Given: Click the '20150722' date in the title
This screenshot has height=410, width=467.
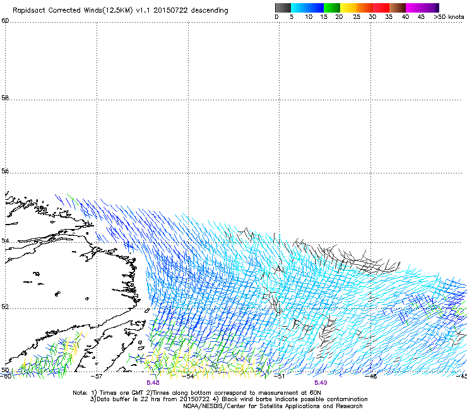Looking at the screenshot, I should [x=171, y=11].
